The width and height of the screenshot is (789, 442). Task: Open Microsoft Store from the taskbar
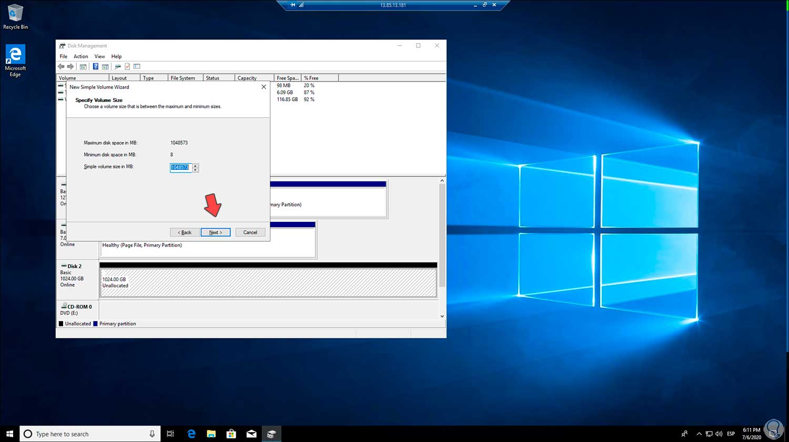click(x=231, y=434)
